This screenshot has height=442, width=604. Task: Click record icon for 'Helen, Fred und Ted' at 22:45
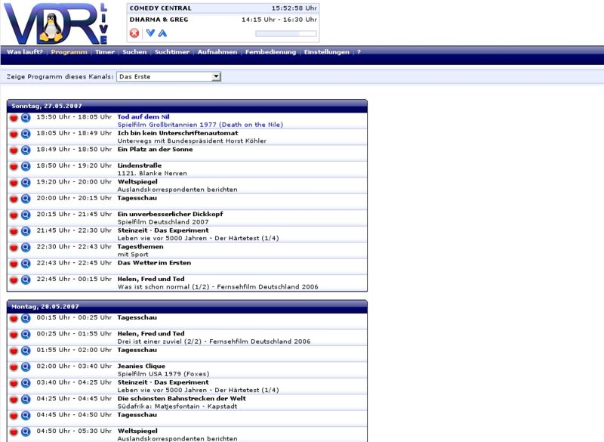click(14, 280)
